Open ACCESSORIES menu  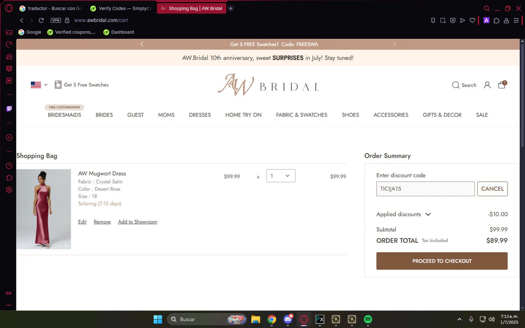pyautogui.click(x=391, y=115)
